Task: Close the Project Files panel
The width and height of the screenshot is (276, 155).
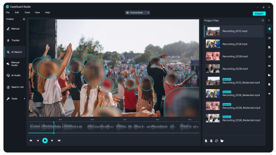Action: [x=263, y=21]
